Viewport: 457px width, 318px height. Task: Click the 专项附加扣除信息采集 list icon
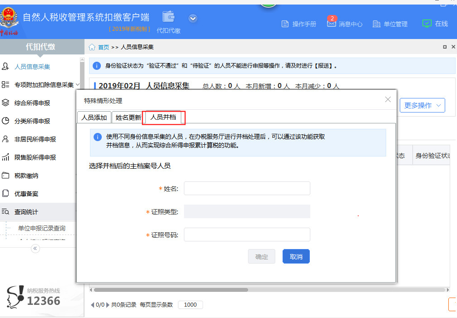point(5,85)
